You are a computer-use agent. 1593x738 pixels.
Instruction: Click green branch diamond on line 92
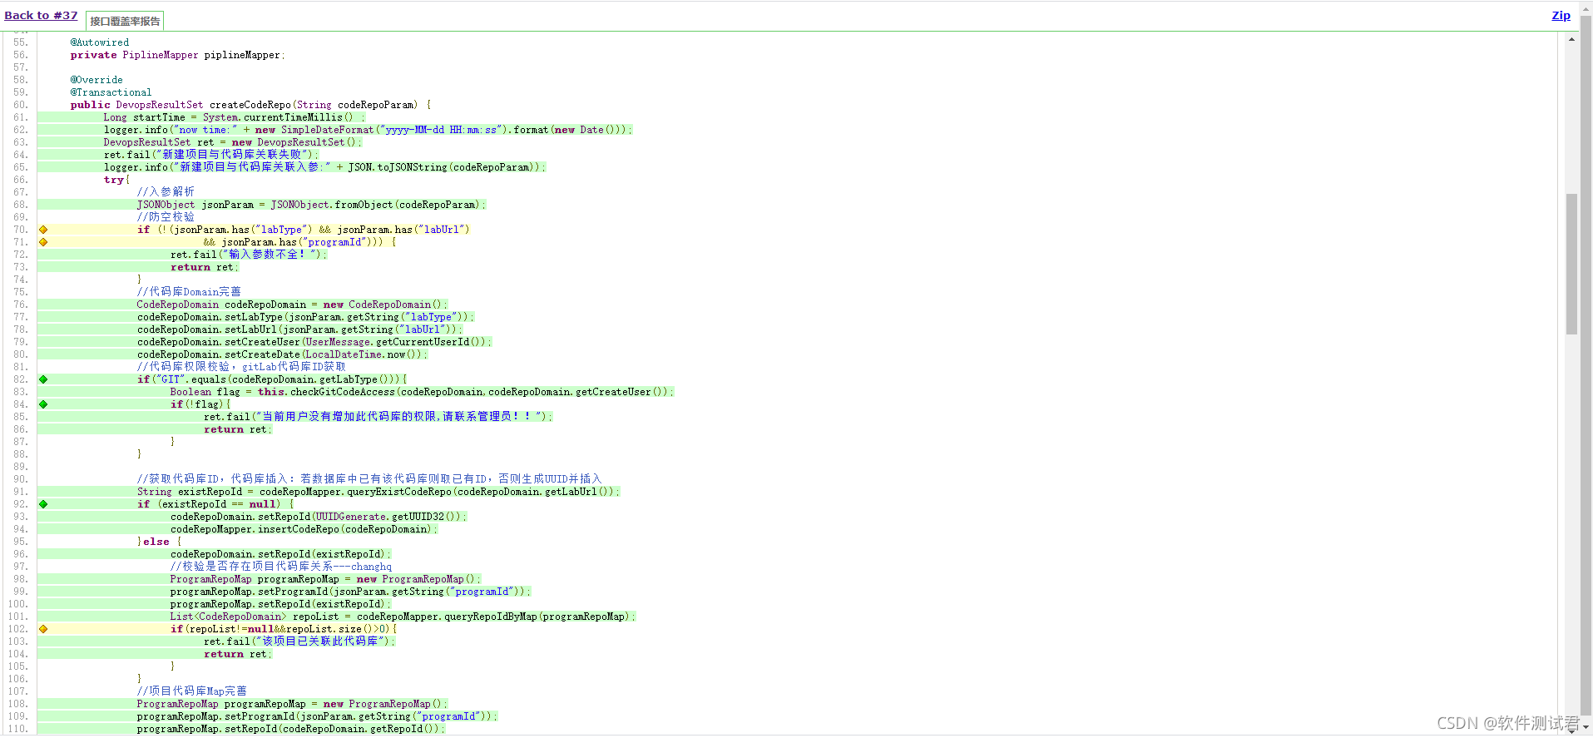coord(43,504)
